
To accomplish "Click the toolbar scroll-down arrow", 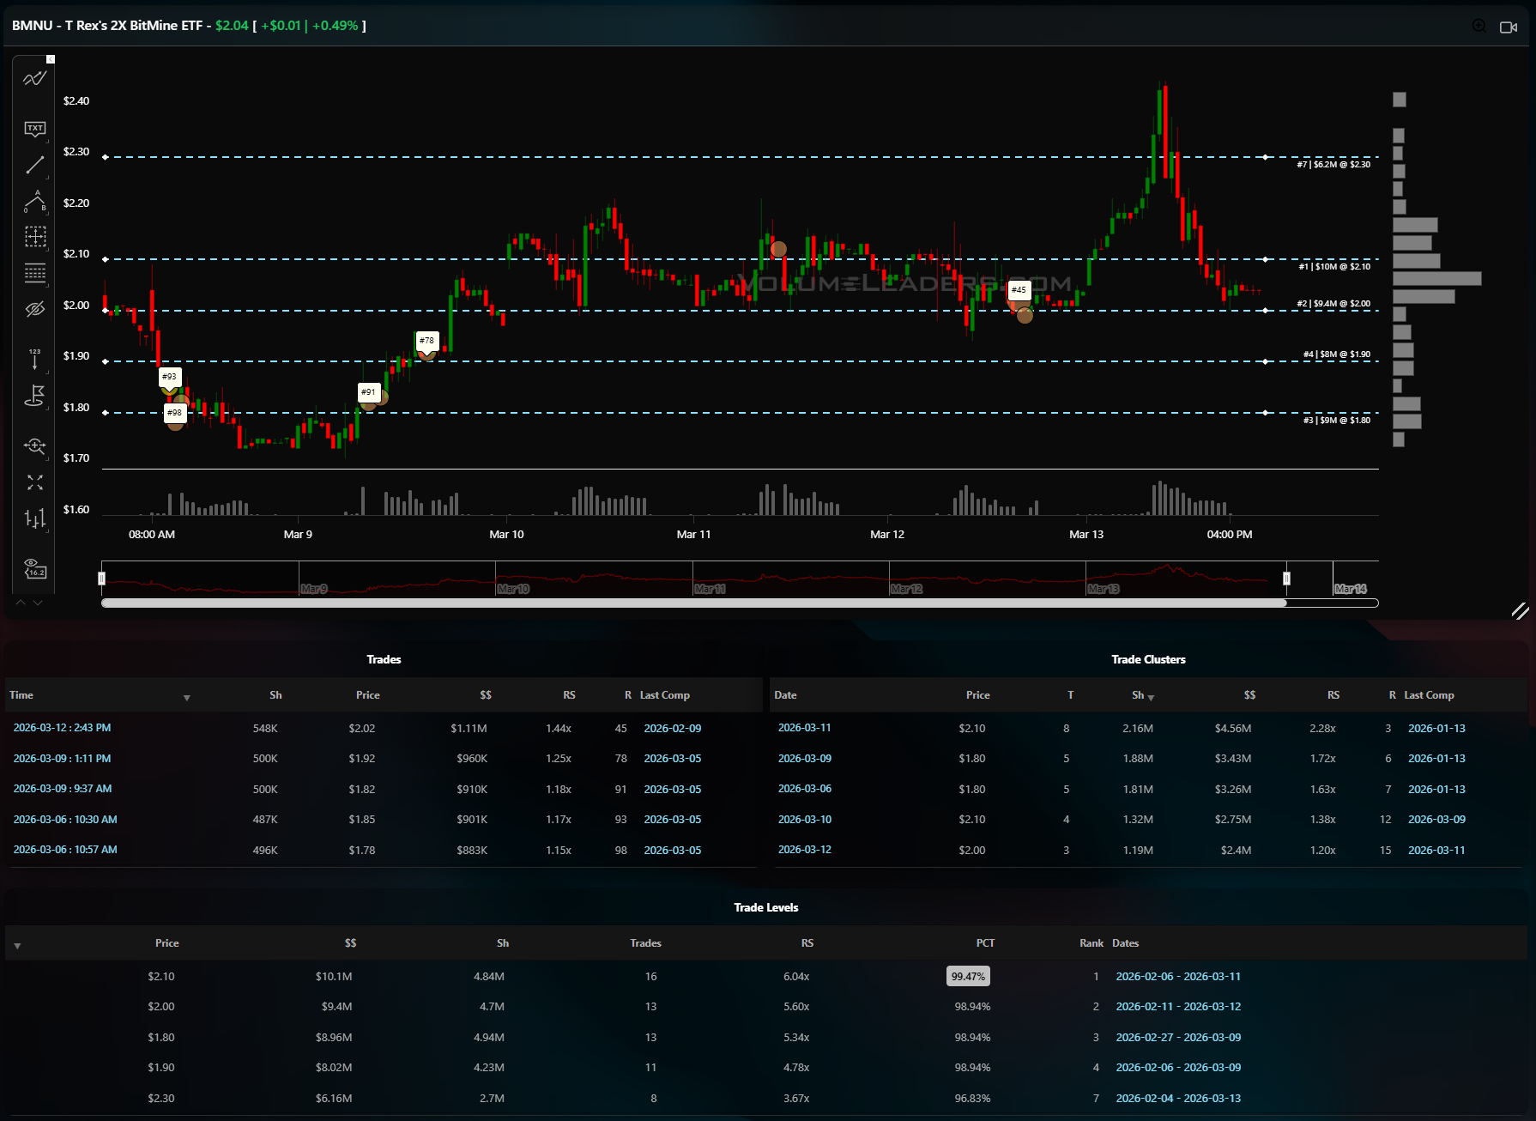I will [37, 603].
